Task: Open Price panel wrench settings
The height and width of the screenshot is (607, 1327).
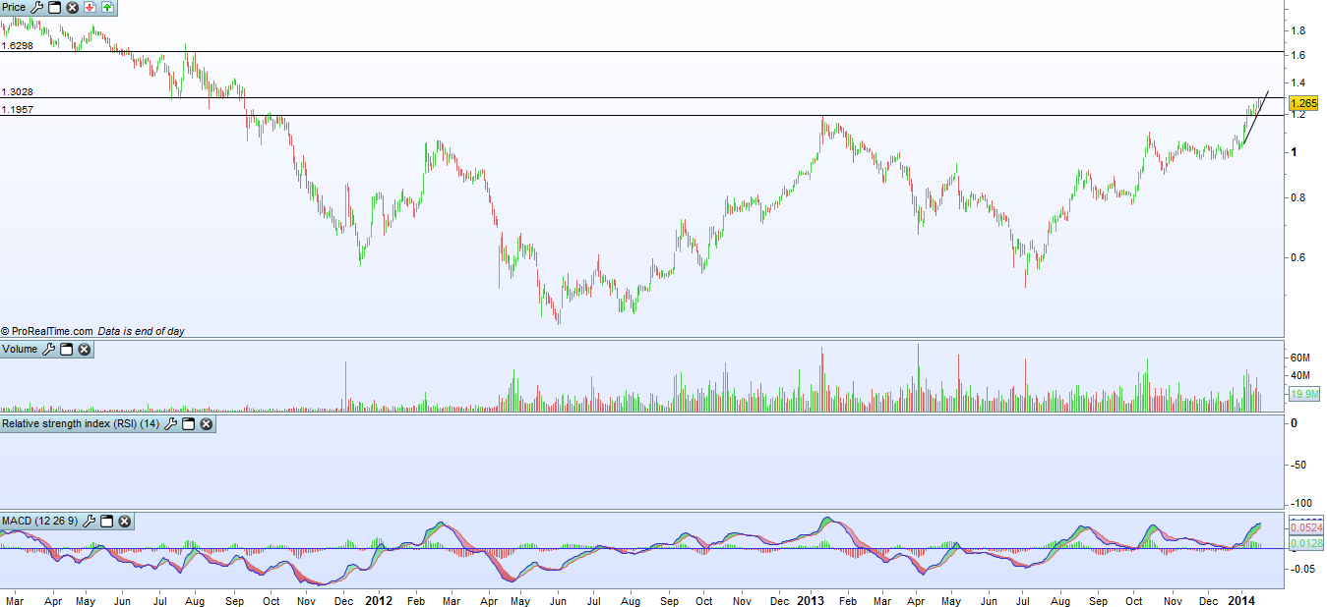Action: click(x=36, y=8)
